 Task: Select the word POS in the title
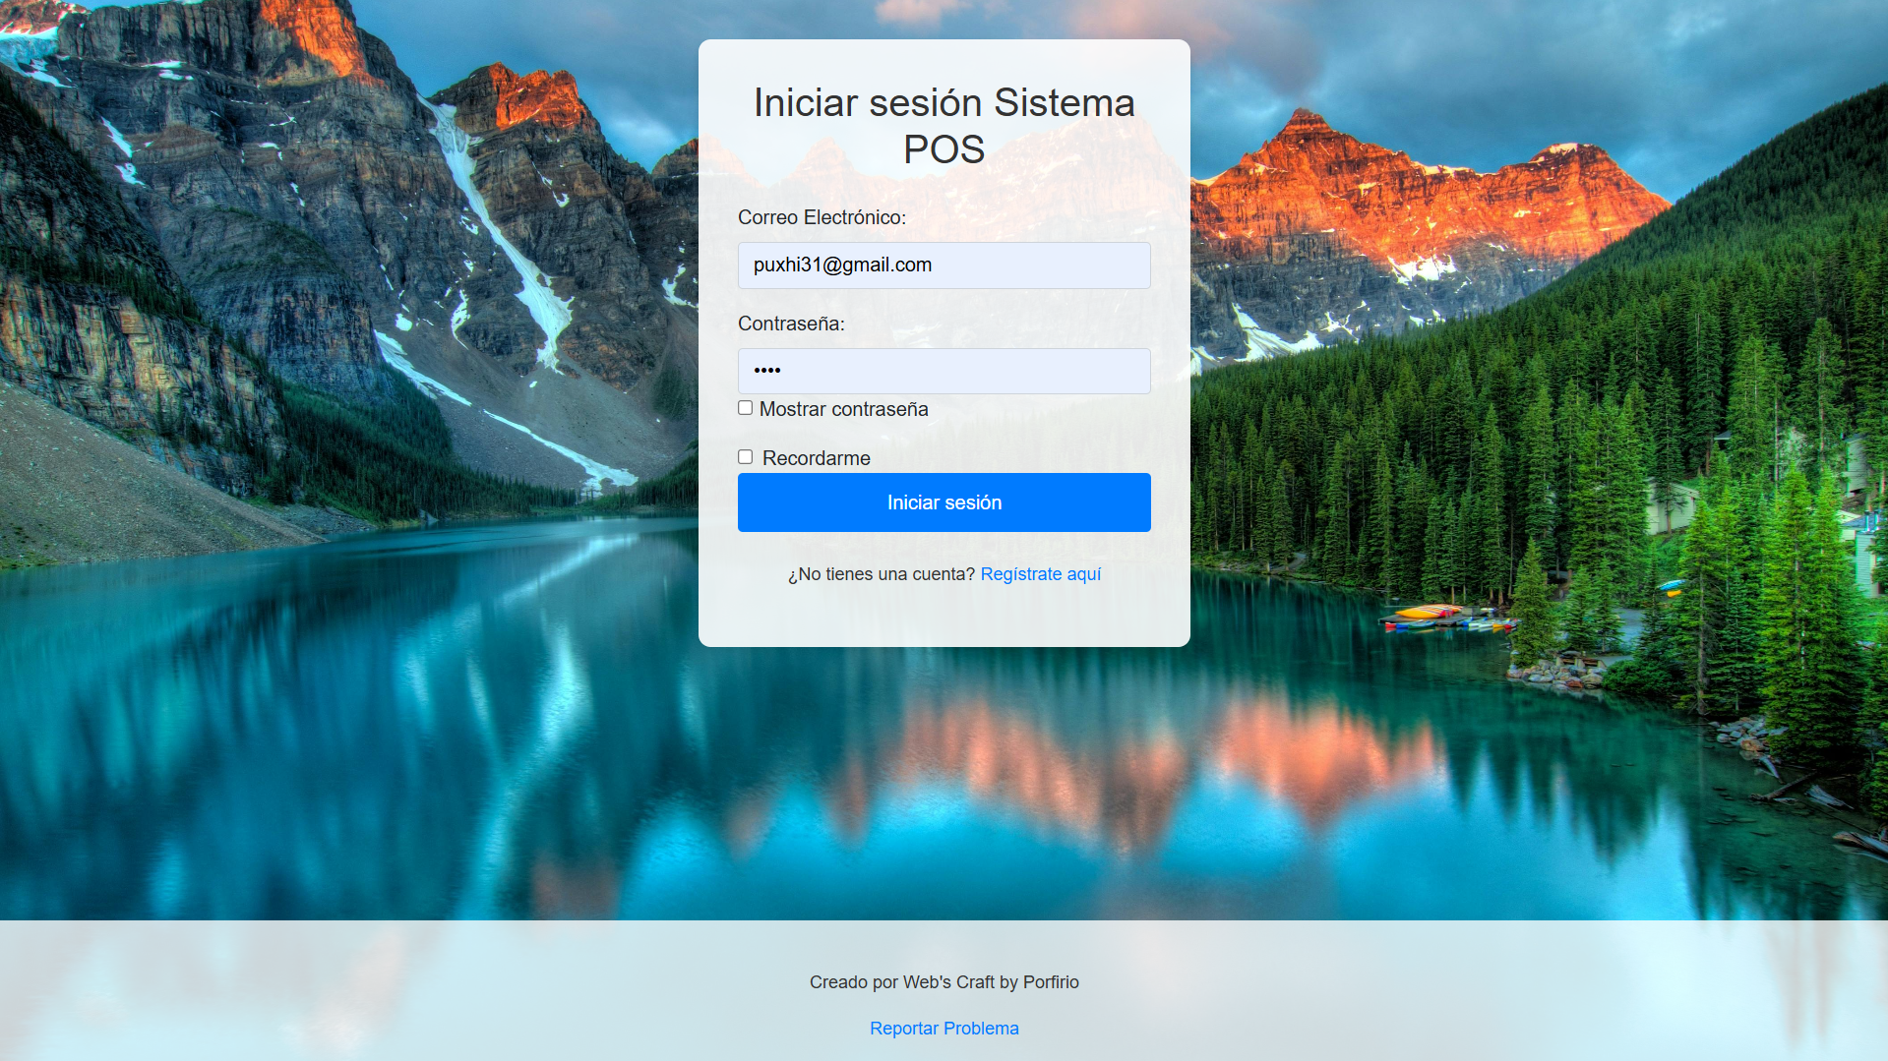944,149
